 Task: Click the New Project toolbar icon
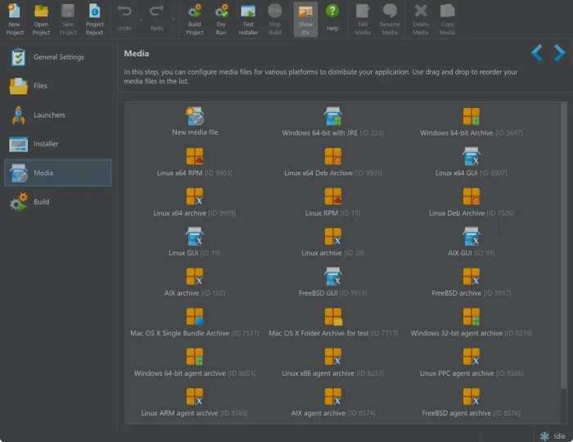(x=15, y=18)
